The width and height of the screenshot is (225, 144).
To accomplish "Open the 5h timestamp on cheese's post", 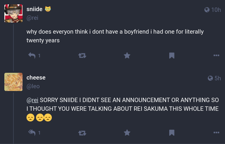I will [x=217, y=78].
